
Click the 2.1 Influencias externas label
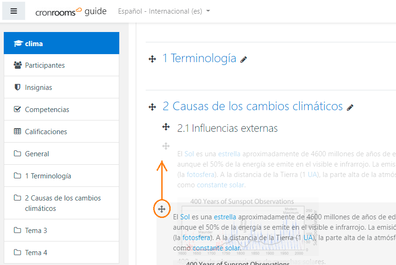(x=227, y=128)
